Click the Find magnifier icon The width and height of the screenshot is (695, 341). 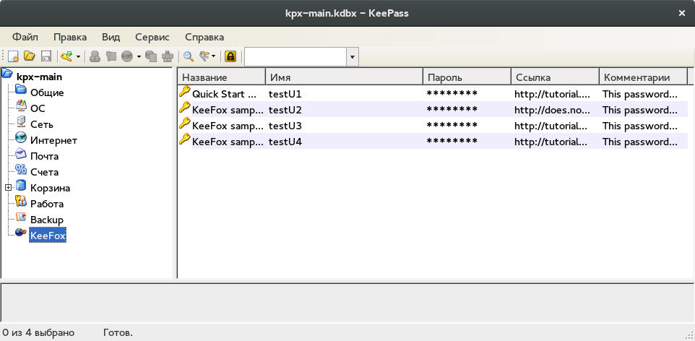(189, 56)
